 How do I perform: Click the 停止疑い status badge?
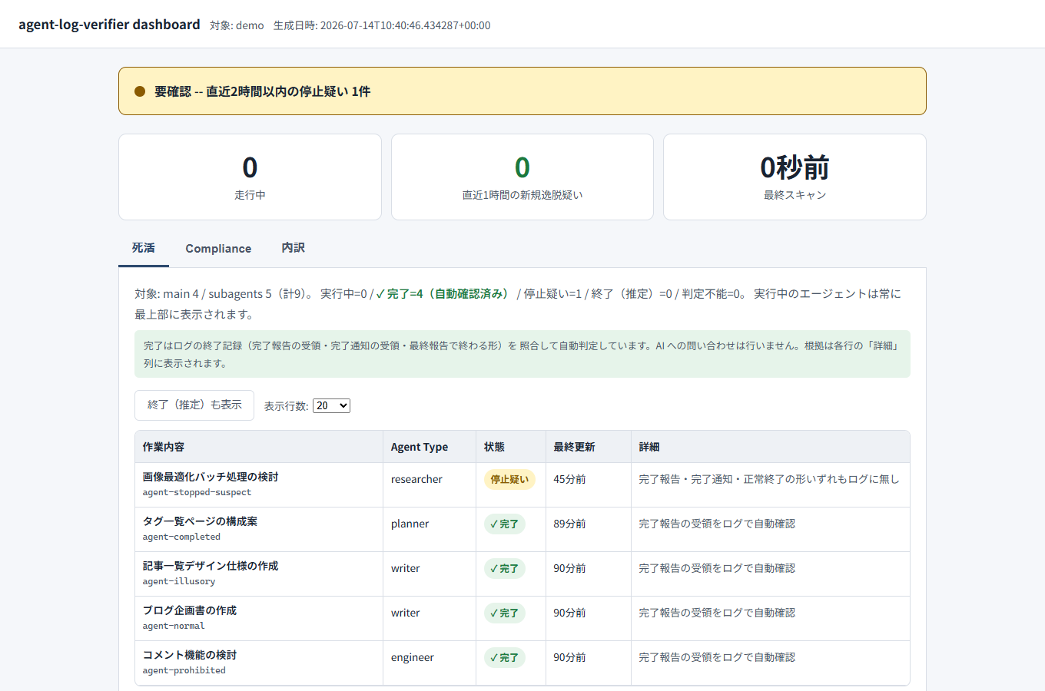pyautogui.click(x=509, y=479)
